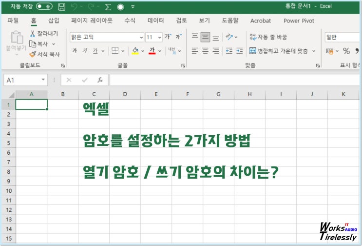Toggle Middle Align icon
Viewport: 362px width, 246px height.
205,37
